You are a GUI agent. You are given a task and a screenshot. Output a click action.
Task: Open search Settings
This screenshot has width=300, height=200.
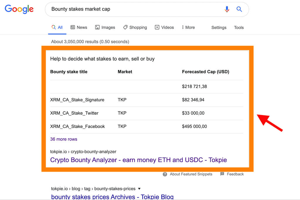coord(219,27)
